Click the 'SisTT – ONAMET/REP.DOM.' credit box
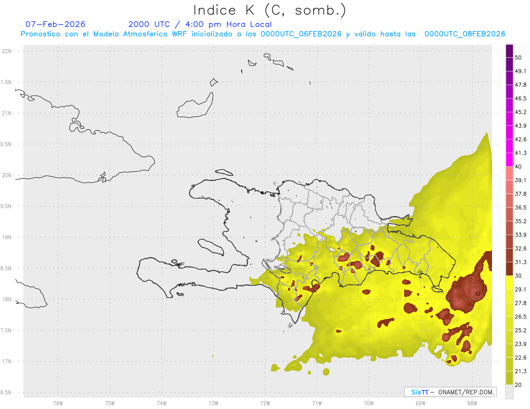 pos(450,392)
